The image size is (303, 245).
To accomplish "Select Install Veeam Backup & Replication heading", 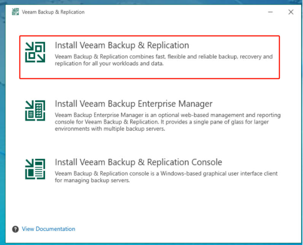I will 122,45.
